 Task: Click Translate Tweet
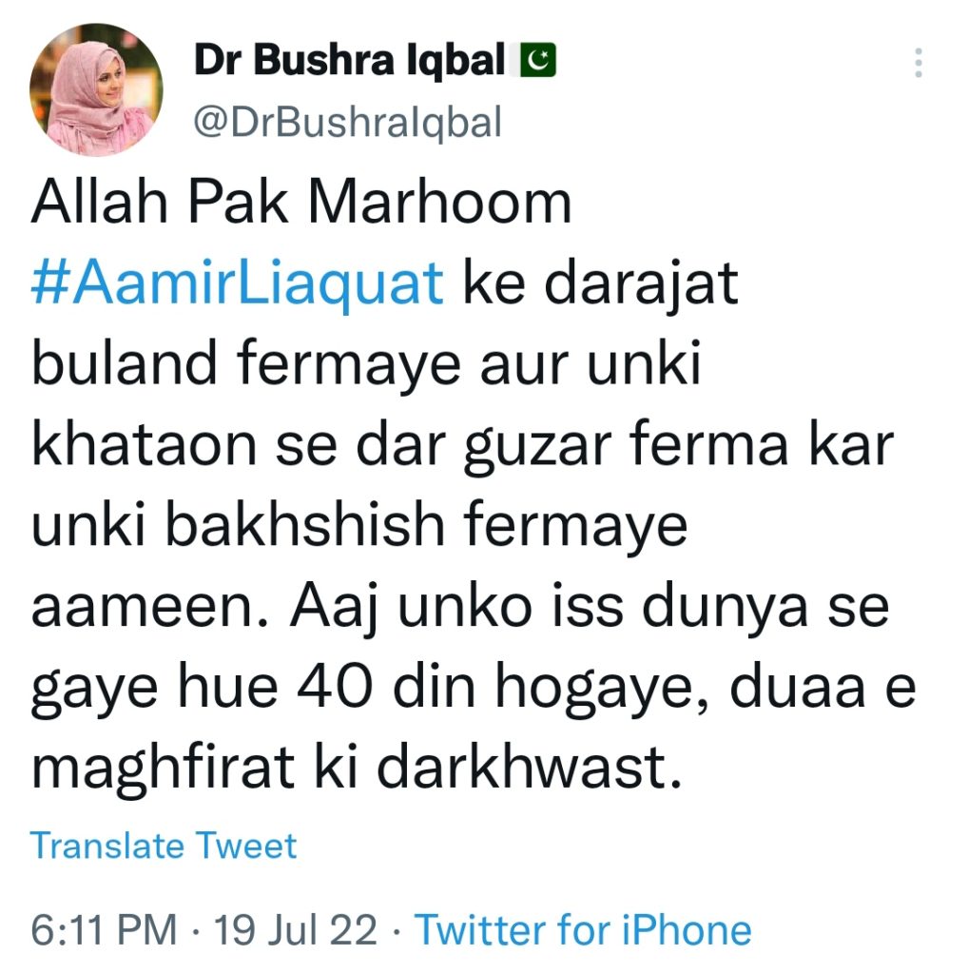coord(164,846)
